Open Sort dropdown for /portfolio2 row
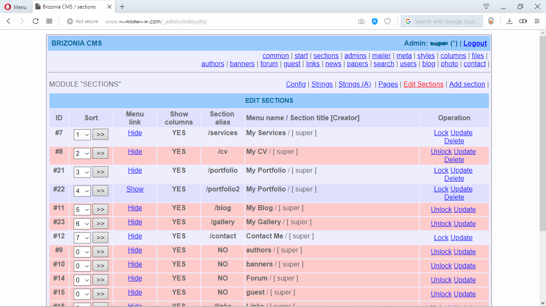546x307 pixels. pos(82,191)
